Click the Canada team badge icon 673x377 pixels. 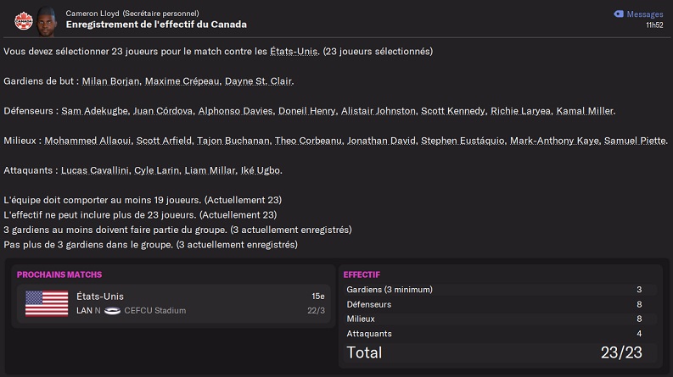tap(22, 19)
